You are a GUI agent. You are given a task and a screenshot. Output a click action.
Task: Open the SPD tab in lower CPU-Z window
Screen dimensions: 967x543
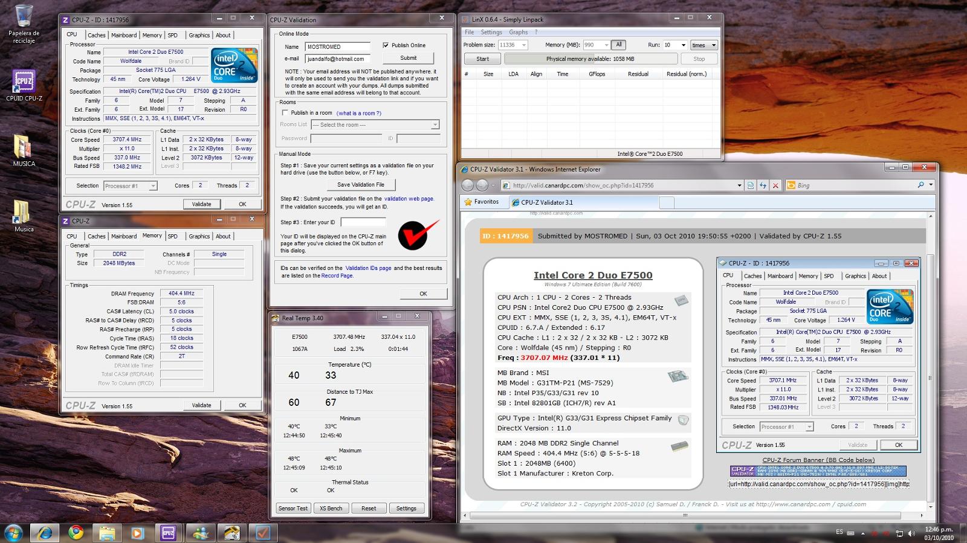pyautogui.click(x=173, y=236)
